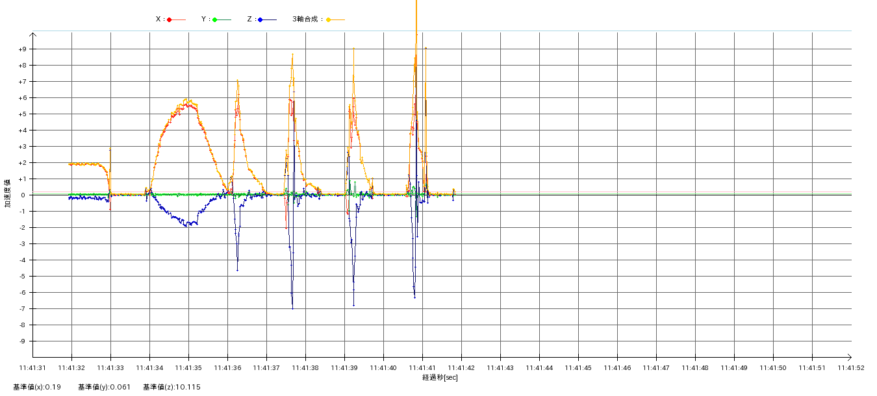Click the -9 y-axis tick label
Image resolution: width=877 pixels, height=396 pixels.
click(x=22, y=341)
